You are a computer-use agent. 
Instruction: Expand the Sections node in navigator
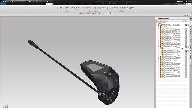[x=157, y=23]
